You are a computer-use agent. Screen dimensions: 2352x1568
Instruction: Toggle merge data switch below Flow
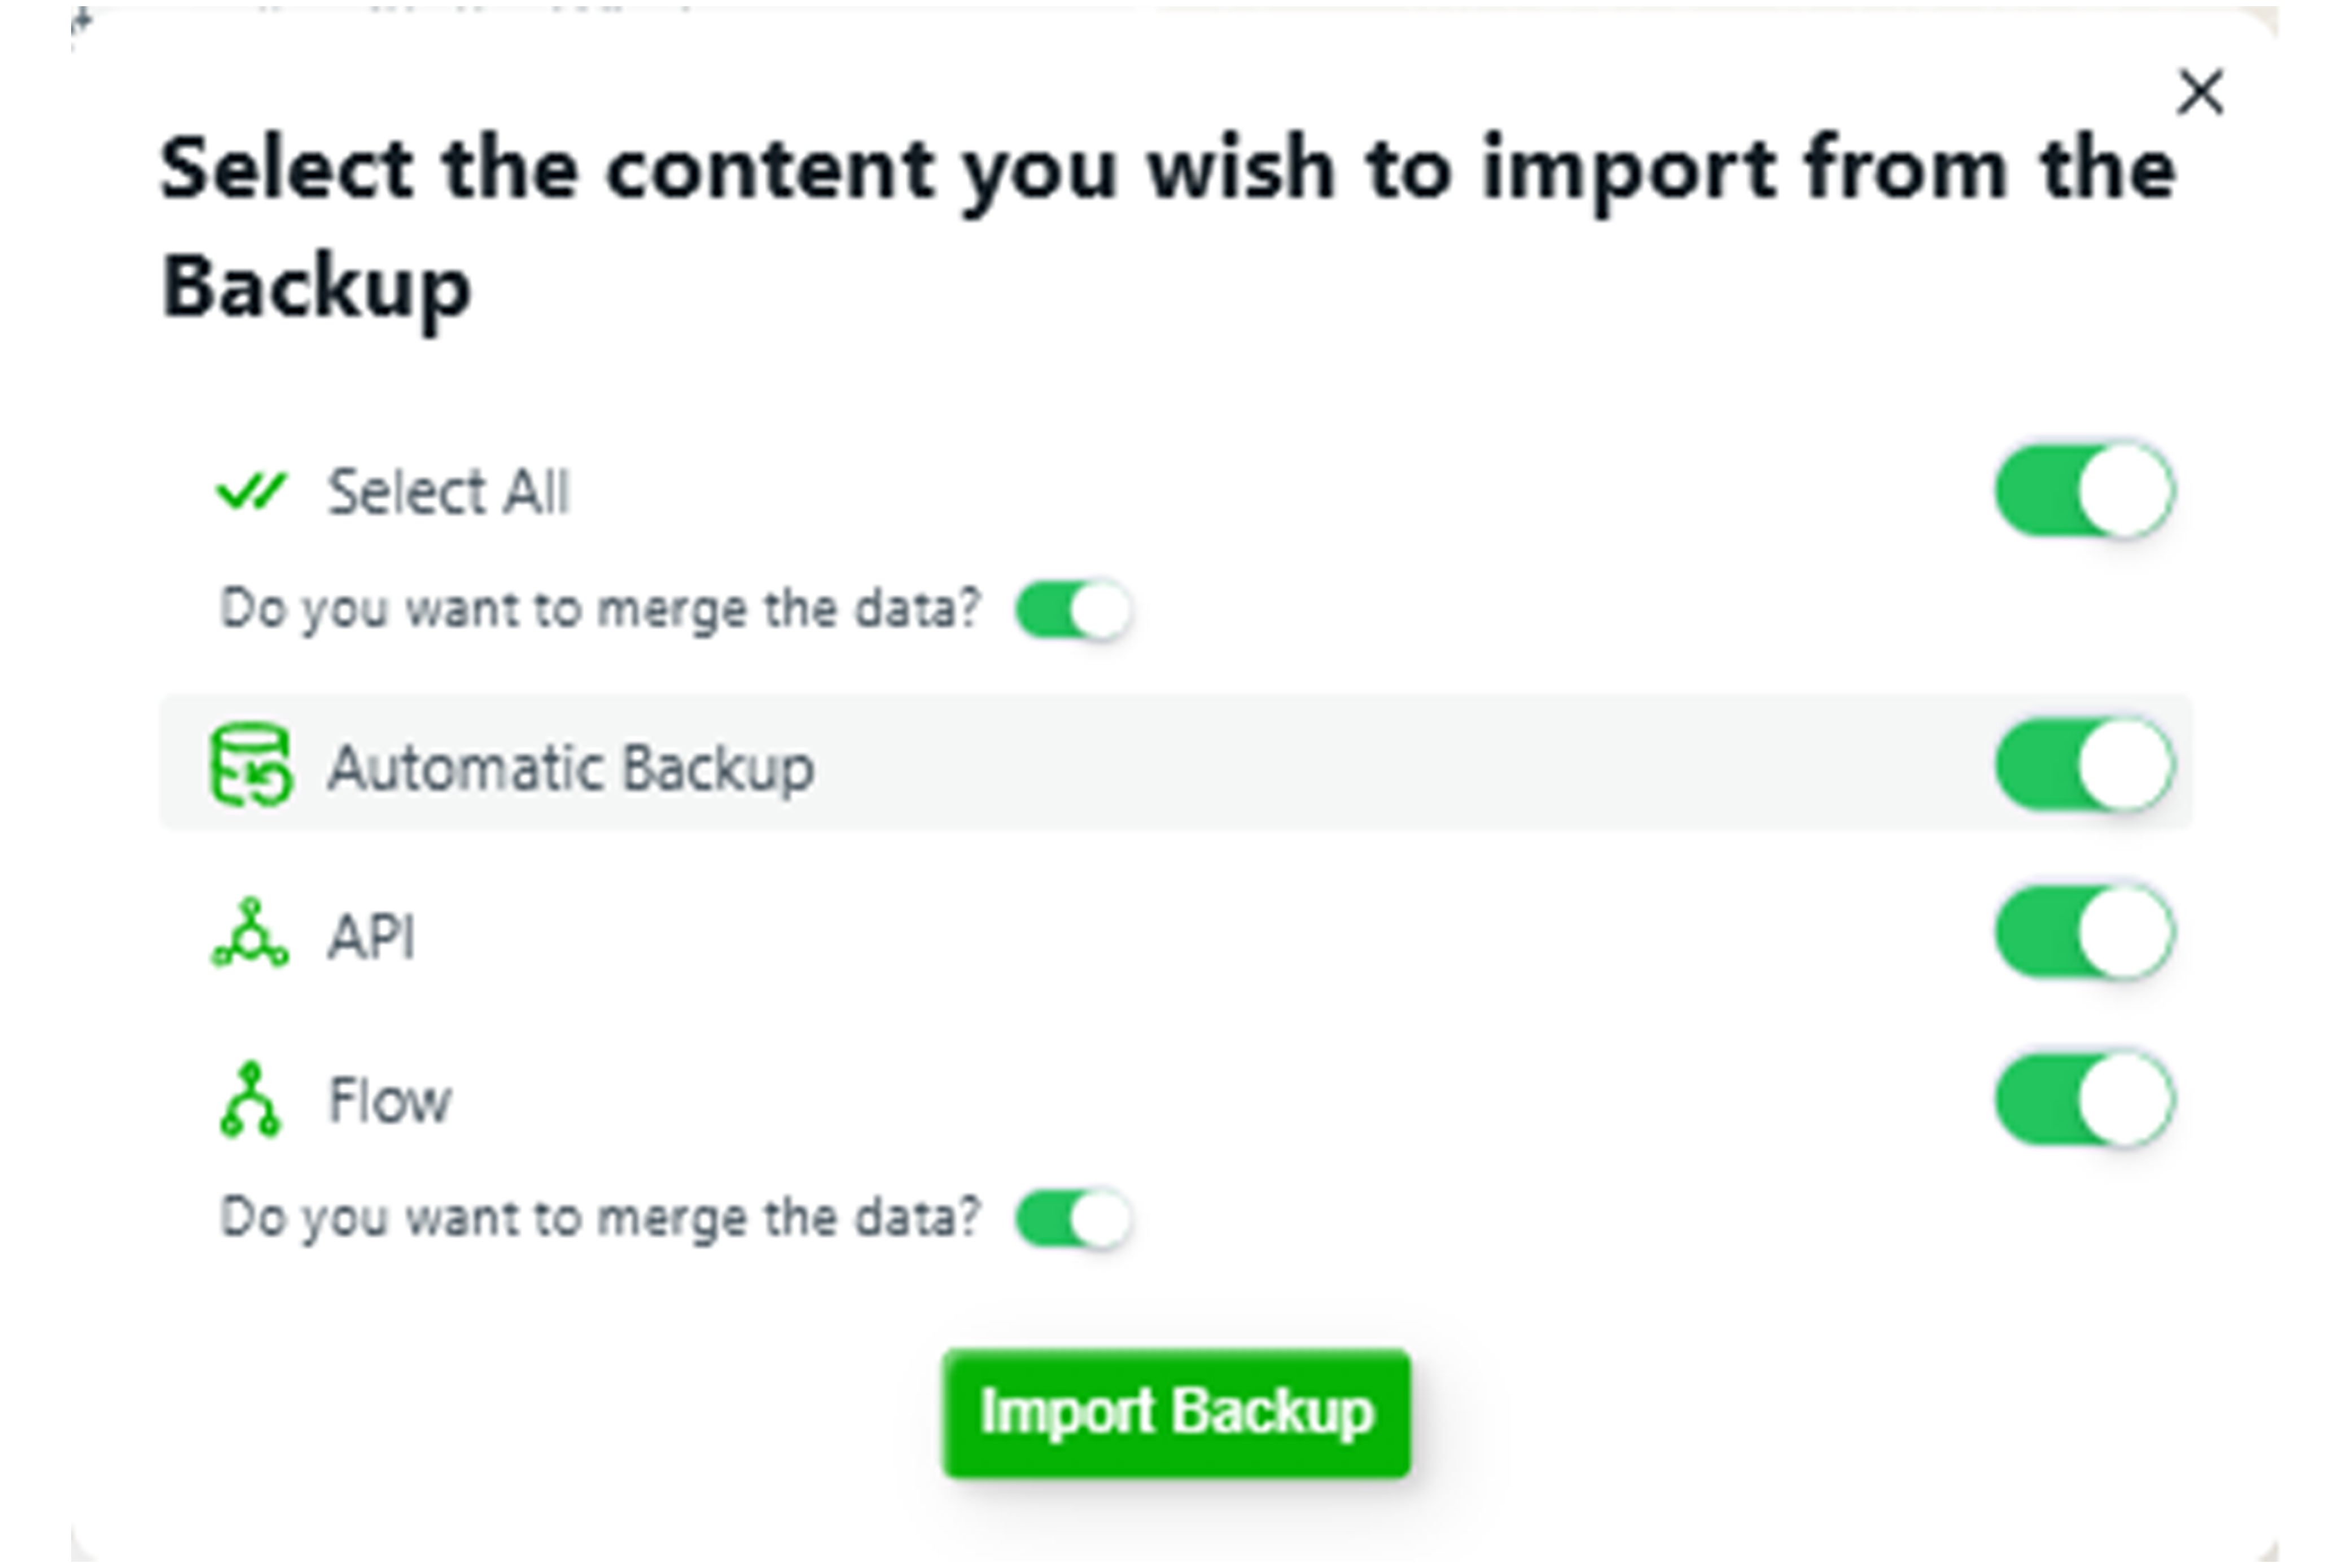pos(1073,1218)
